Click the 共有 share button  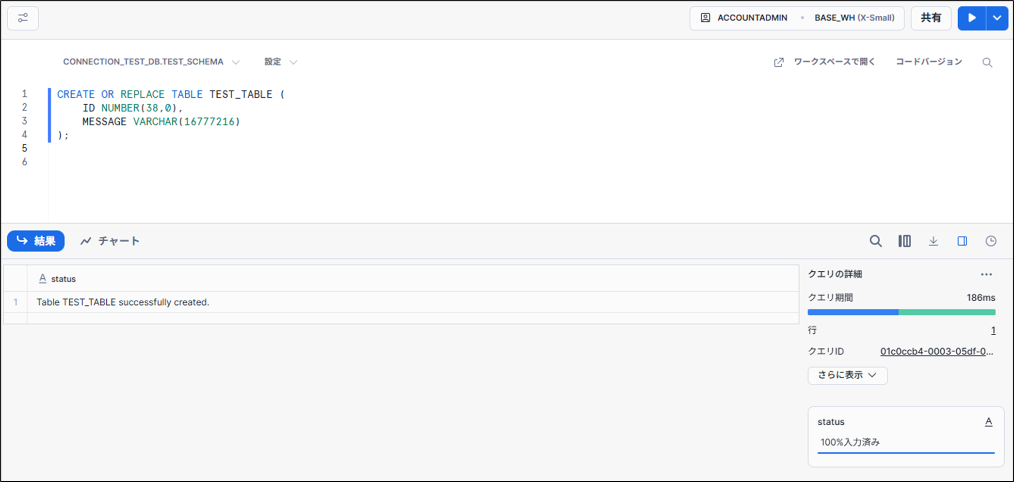(931, 18)
